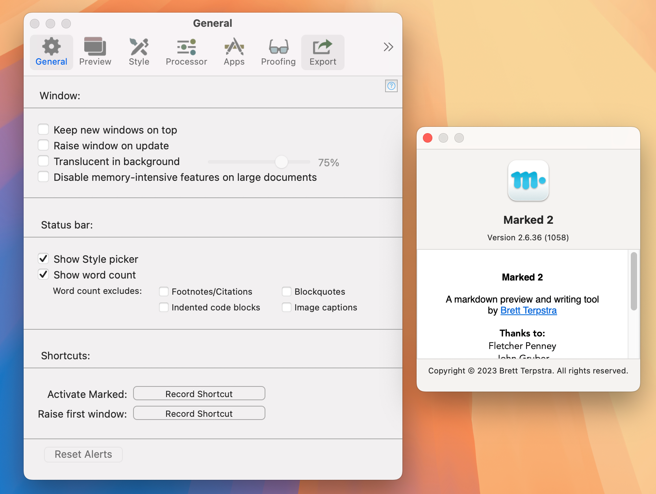Click the copyright notice in About window

click(528, 371)
